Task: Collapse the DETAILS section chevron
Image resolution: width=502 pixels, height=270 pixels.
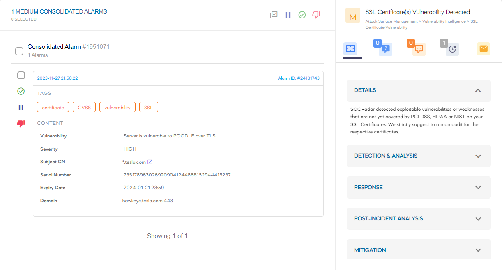Action: (x=478, y=90)
